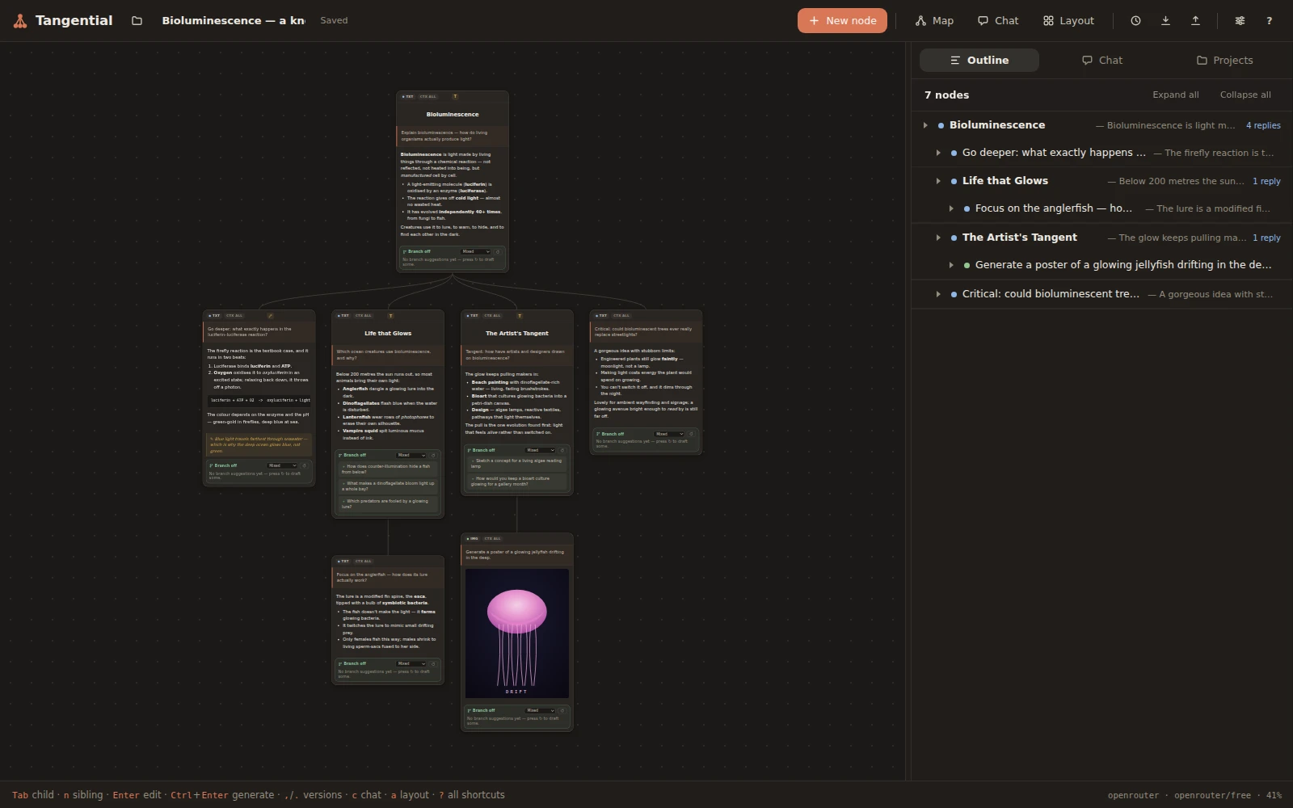Open the projects folder icon in header

(x=137, y=21)
